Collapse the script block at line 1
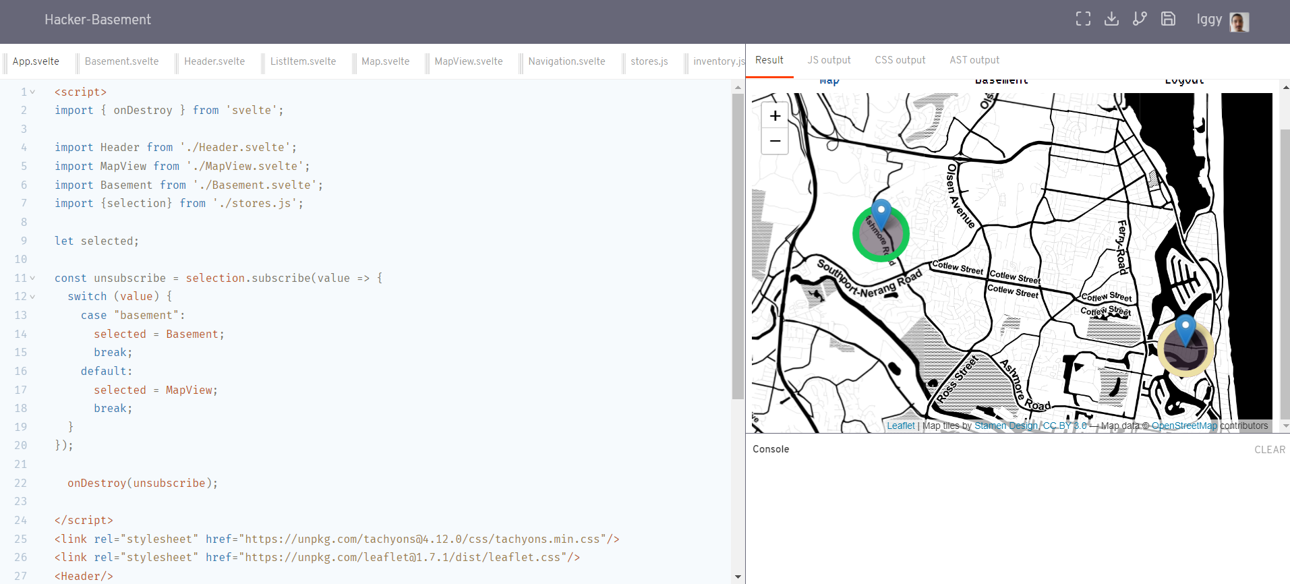 (x=32, y=92)
